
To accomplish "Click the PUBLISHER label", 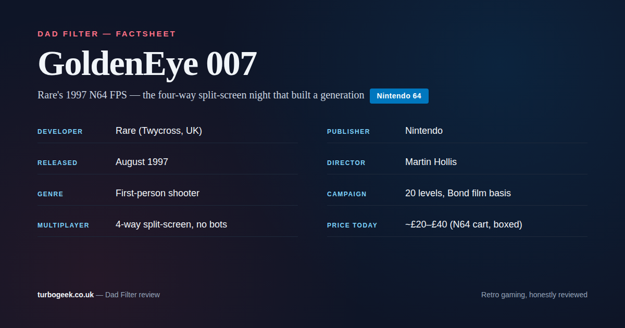I will pos(348,132).
